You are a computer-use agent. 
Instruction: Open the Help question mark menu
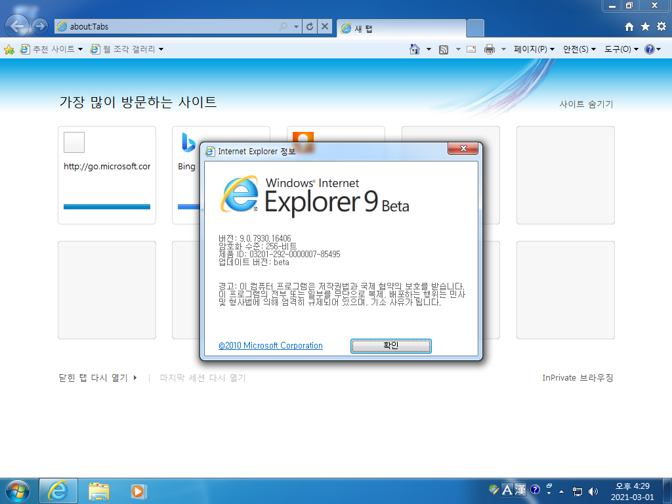[653, 49]
